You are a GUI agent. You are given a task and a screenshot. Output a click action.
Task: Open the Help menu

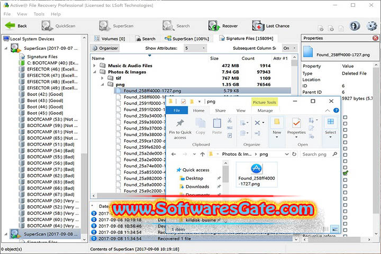(56, 14)
